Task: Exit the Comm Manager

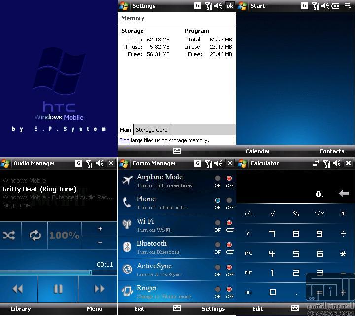Action: point(139,309)
